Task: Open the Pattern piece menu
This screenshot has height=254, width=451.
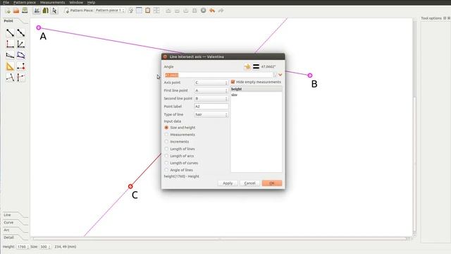Action: point(25,2)
